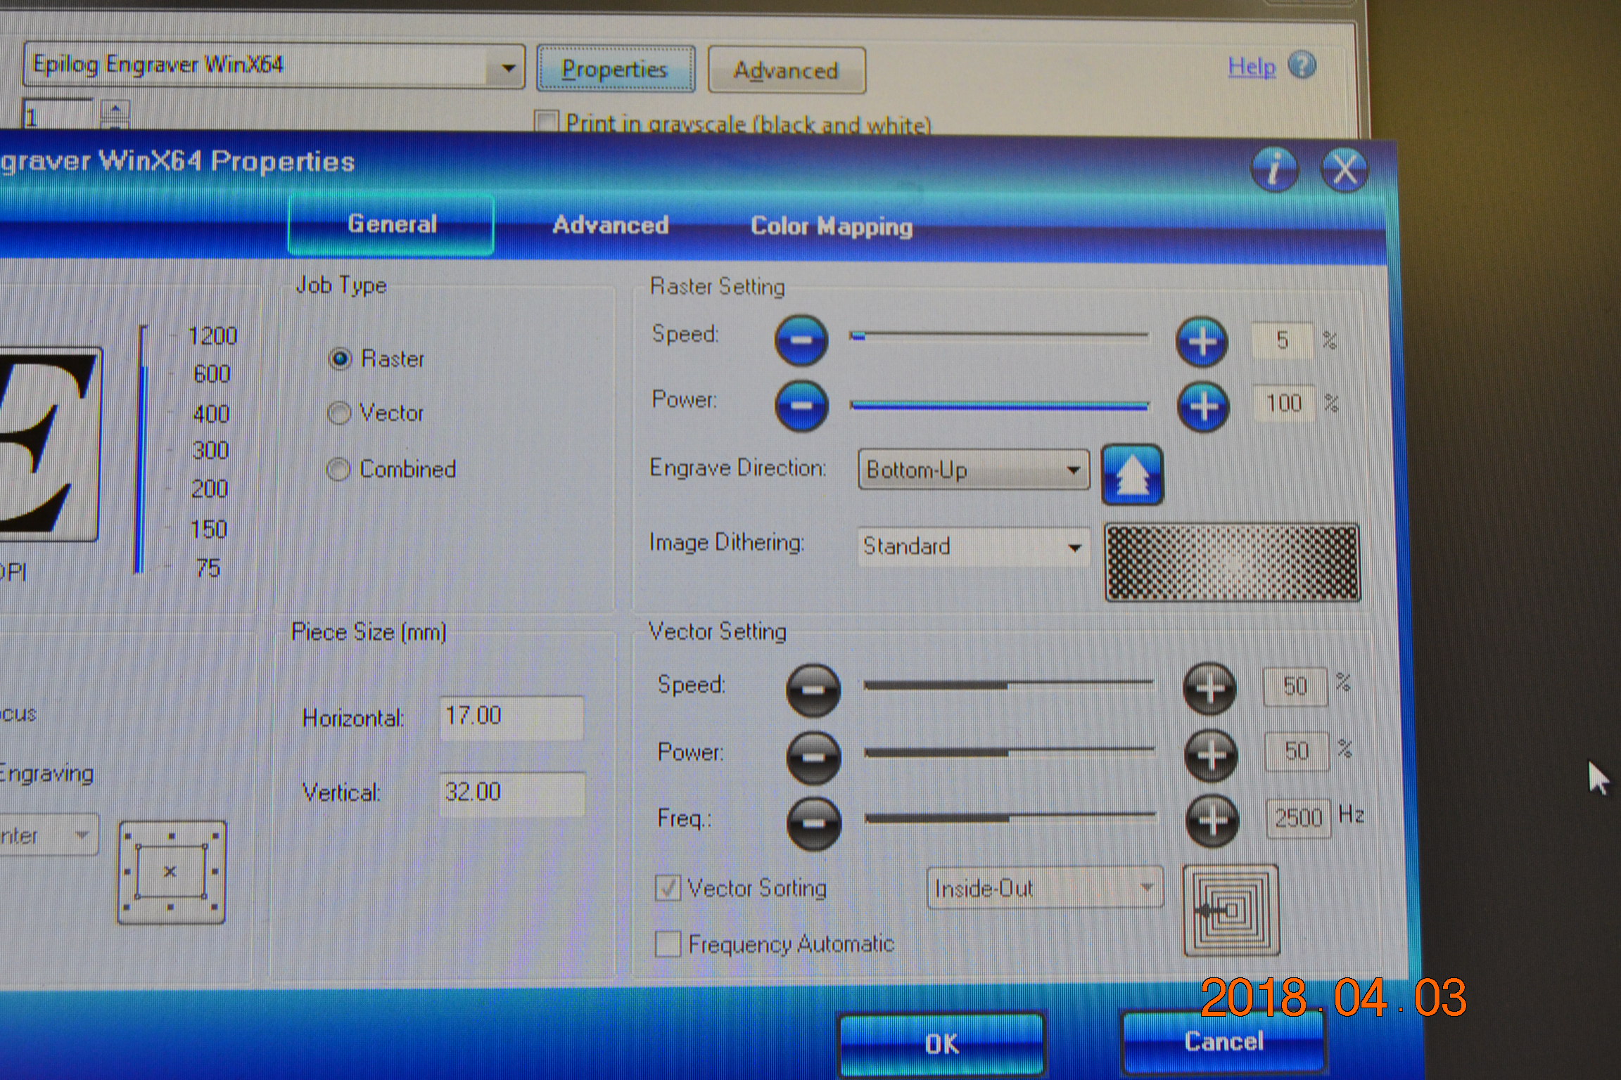Switch to the General tab

pos(391,224)
